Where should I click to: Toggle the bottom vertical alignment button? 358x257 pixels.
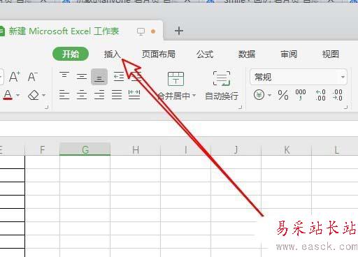click(x=99, y=77)
